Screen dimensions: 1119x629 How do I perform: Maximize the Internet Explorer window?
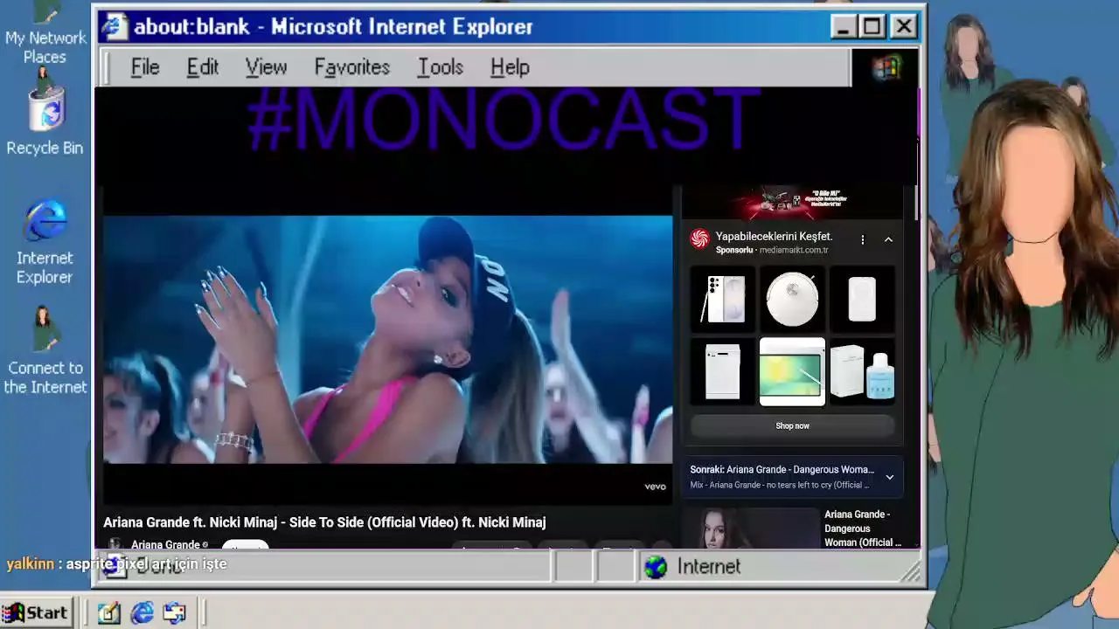point(872,26)
